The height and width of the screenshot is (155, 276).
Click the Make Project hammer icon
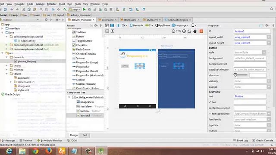click(x=65, y=9)
